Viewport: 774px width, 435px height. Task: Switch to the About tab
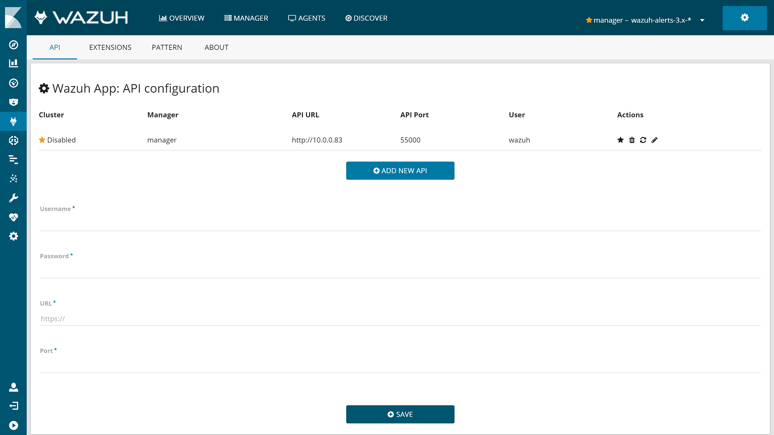click(x=216, y=48)
